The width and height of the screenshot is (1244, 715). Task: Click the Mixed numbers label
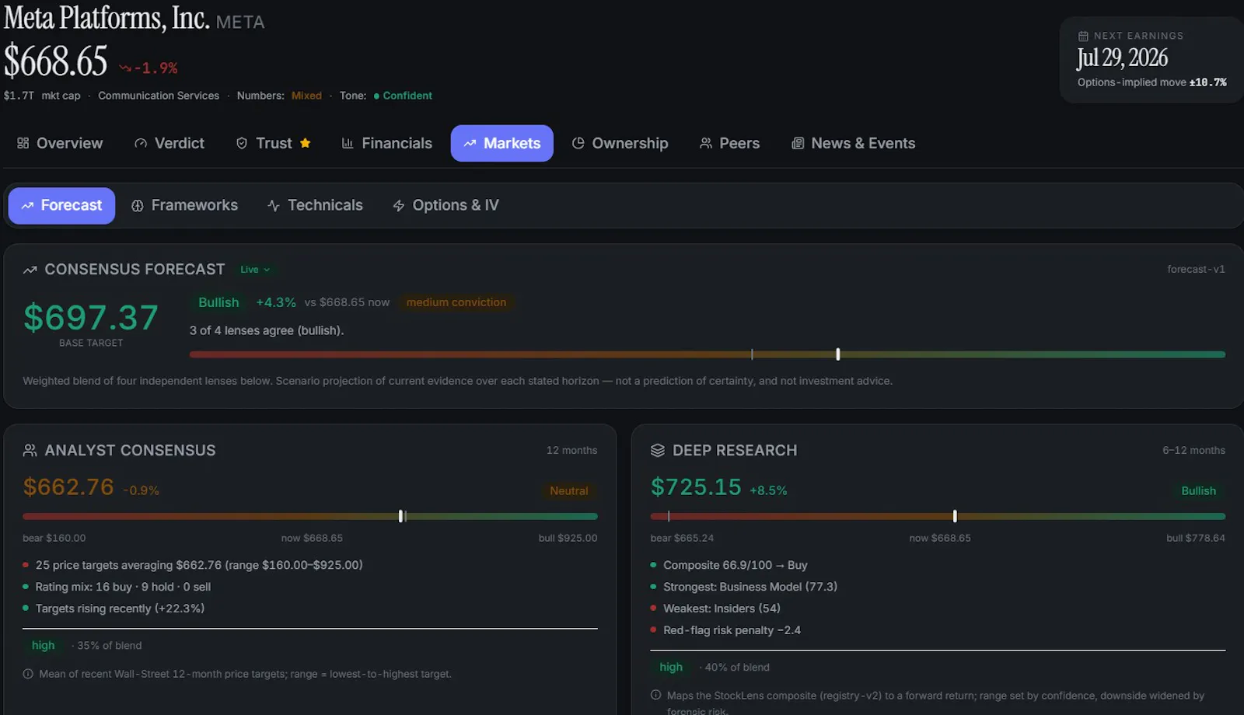click(x=306, y=96)
